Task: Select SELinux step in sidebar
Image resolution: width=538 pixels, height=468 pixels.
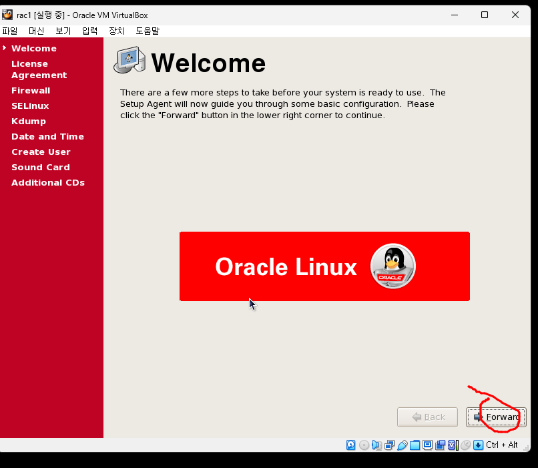Action: 30,106
